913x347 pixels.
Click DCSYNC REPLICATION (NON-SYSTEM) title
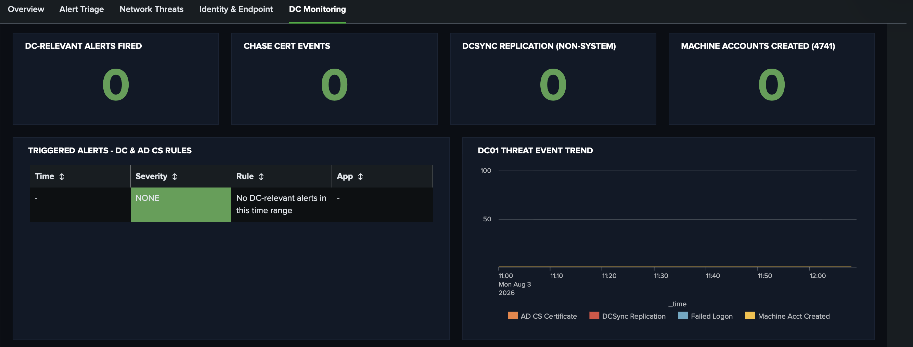point(539,46)
